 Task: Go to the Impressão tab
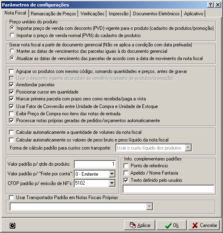119,14
